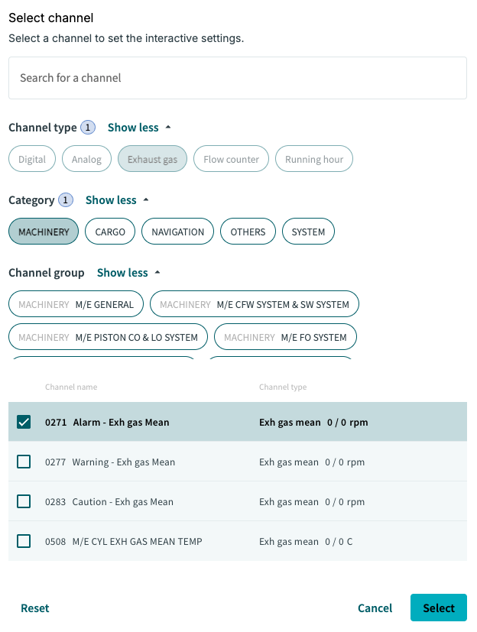477x632 pixels.
Task: Click the Category count badge
Action: click(x=66, y=200)
